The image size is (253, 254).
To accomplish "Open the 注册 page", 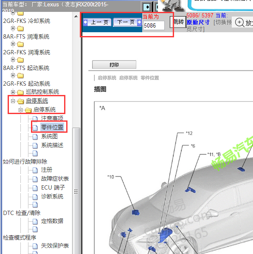I will [x=47, y=170].
